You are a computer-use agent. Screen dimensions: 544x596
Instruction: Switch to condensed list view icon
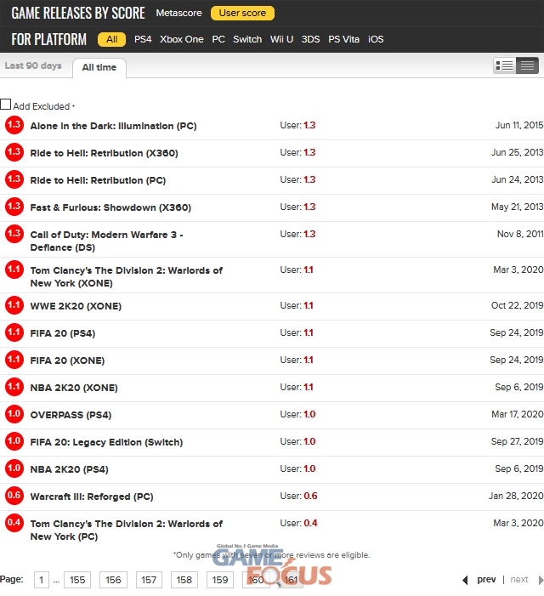tap(527, 65)
